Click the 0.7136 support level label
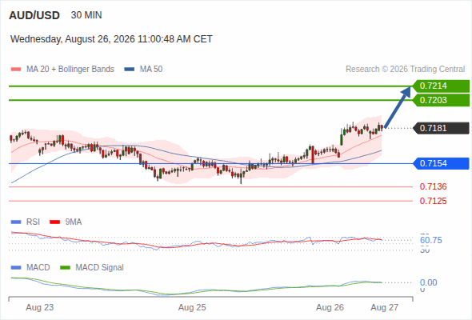472x320 pixels. pos(433,186)
